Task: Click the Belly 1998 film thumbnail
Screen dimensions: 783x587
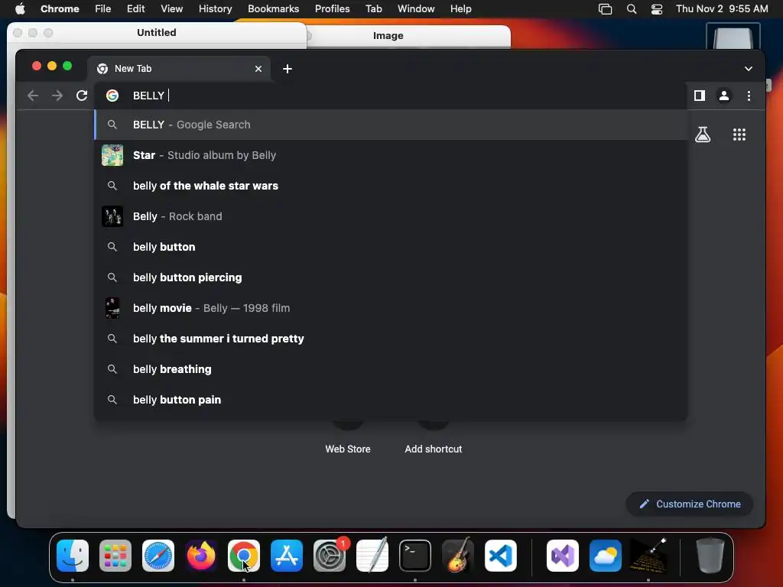Action: (x=112, y=308)
